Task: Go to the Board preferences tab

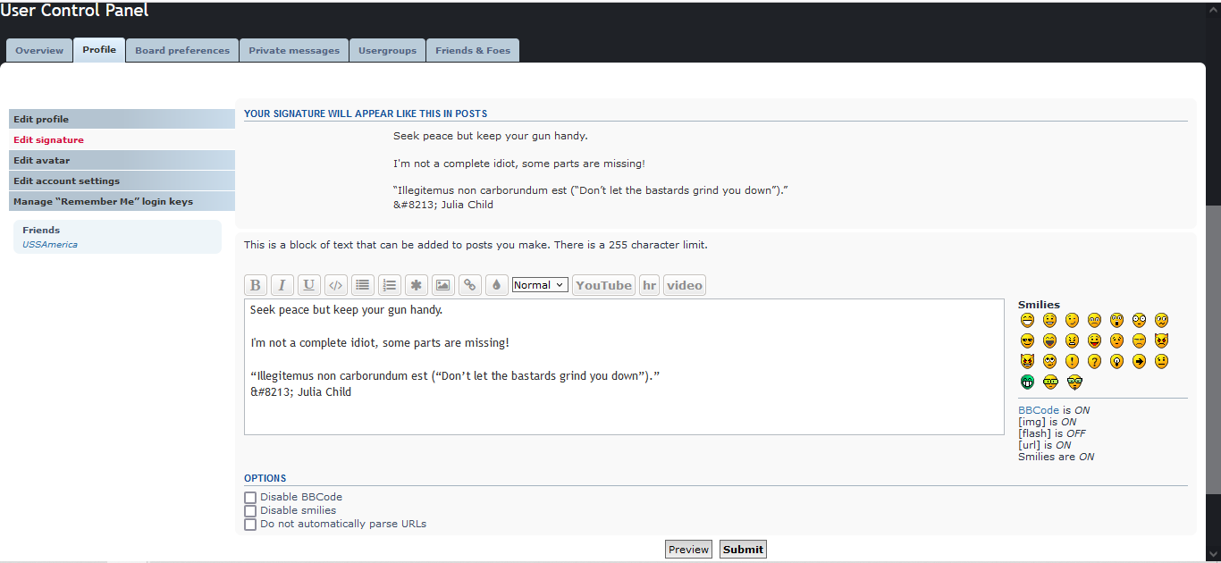Action: [182, 50]
